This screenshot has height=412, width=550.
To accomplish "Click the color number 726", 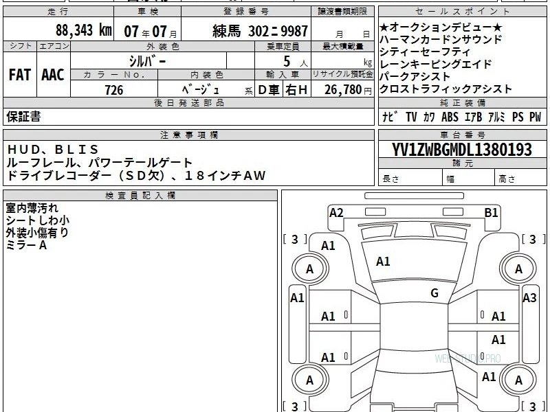I will coord(114,90).
